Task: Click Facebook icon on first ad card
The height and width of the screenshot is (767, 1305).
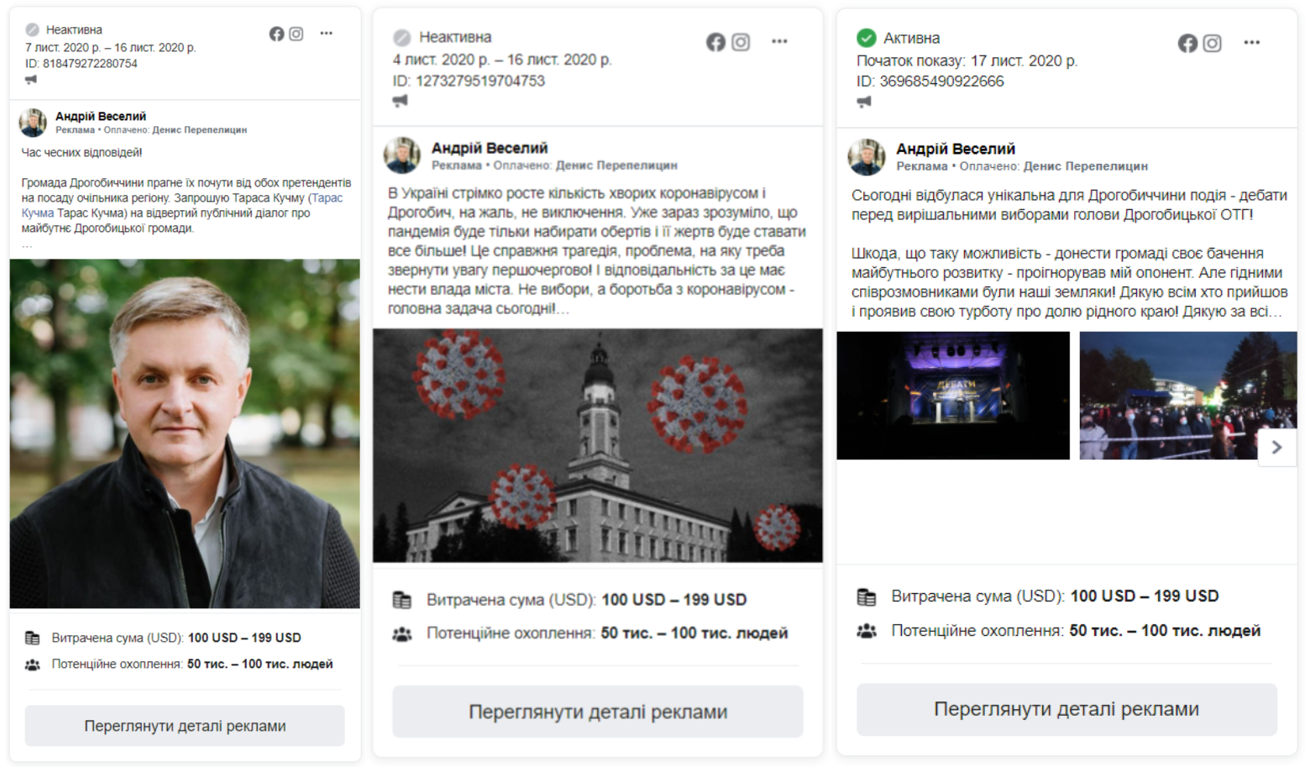Action: click(276, 34)
